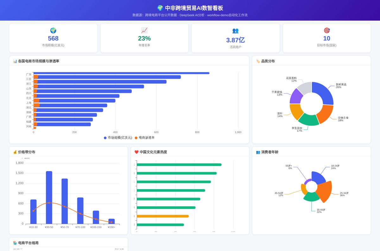Click the orange bar in the culture heat chart
380x251 pixels.
pyautogui.click(x=162, y=216)
